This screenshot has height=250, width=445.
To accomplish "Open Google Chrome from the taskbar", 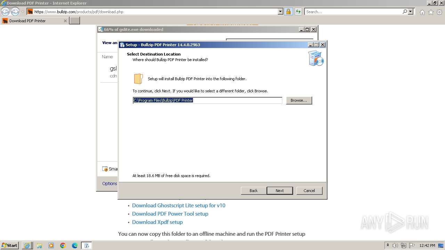I will coord(63,245).
